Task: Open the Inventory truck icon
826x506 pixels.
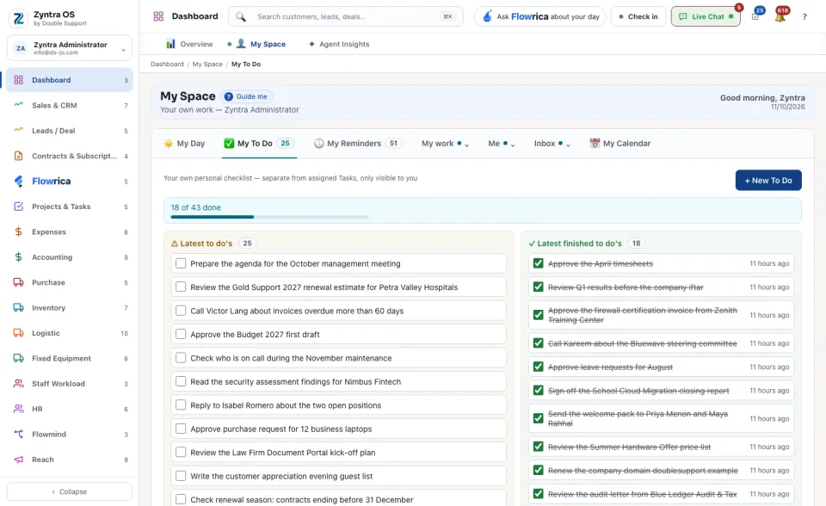Action: 18,307
